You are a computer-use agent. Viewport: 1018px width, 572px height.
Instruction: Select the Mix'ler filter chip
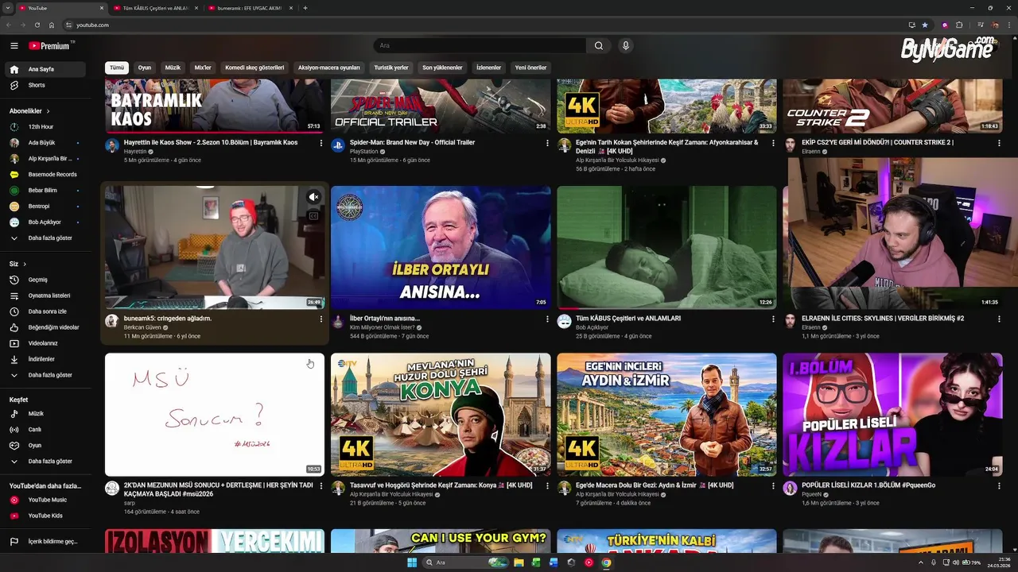coord(203,68)
